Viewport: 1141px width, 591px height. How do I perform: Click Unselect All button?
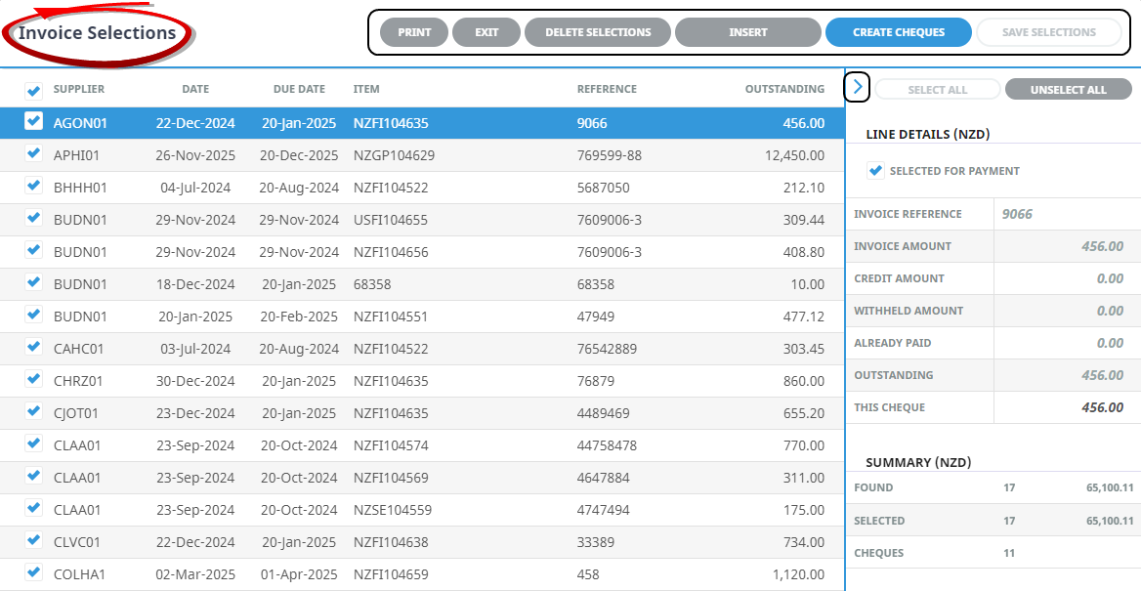coord(1068,90)
